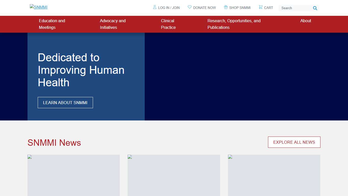Viewport: 348px width, 196px height.
Task: Click the user profile icon
Action: click(155, 7)
